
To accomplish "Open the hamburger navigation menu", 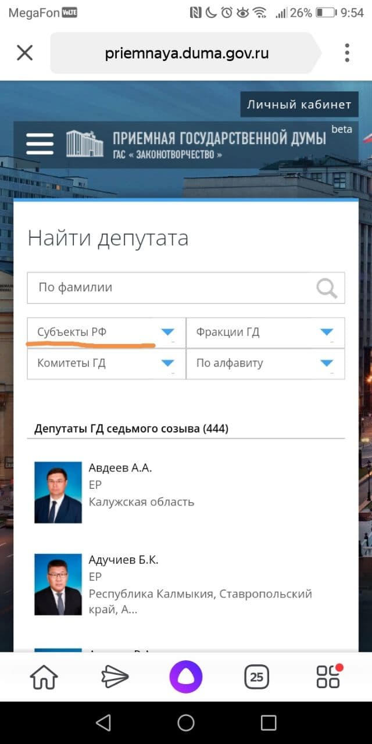I will pos(40,144).
